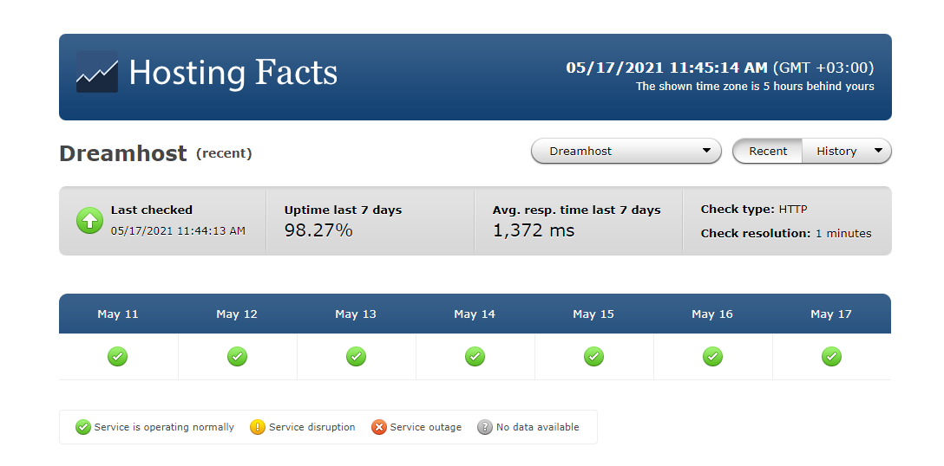Click the yellow service disruption legend icon
The height and width of the screenshot is (466, 944).
coord(258,428)
